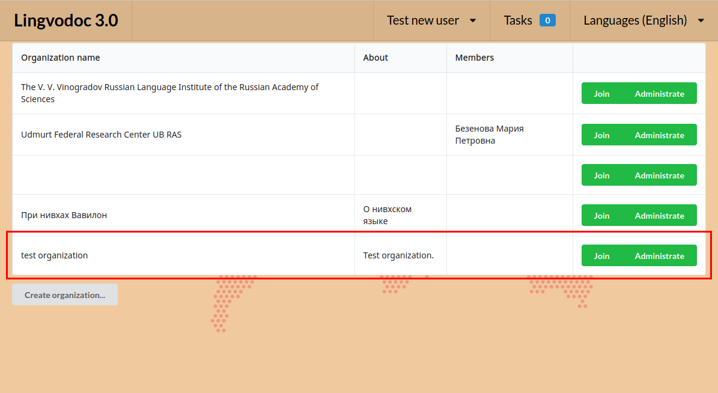Administrate Udmurt Federal Research Center UB RAS
This screenshot has height=393, width=718.
click(660, 135)
